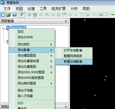Click the curved arrow toolbar icon

pyautogui.click(x=64, y=15)
